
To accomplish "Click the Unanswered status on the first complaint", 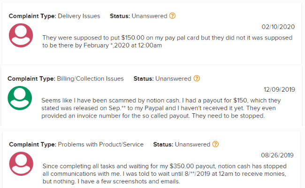I will point(149,16).
